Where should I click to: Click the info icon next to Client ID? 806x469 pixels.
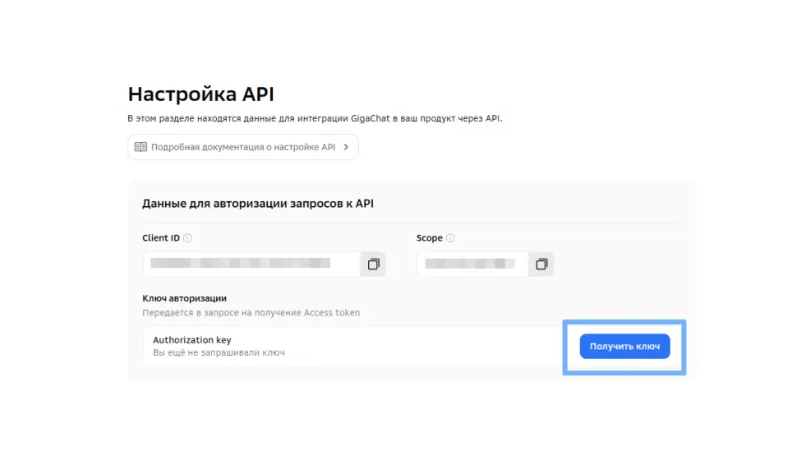tap(187, 238)
